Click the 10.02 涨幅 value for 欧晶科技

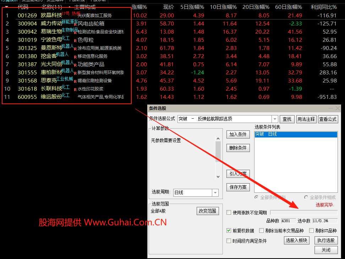(x=140, y=15)
